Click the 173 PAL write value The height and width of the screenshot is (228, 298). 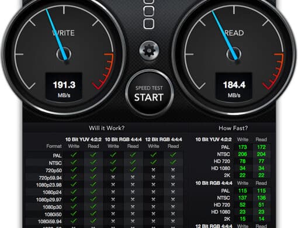tap(242, 147)
